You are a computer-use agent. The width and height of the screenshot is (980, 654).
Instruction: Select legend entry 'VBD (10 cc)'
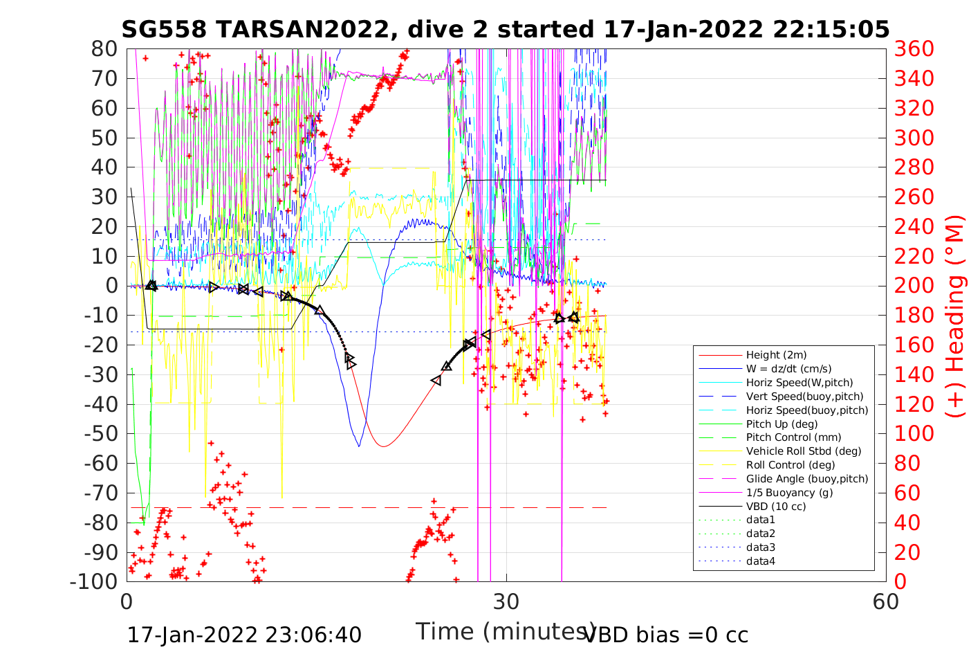tap(776, 507)
